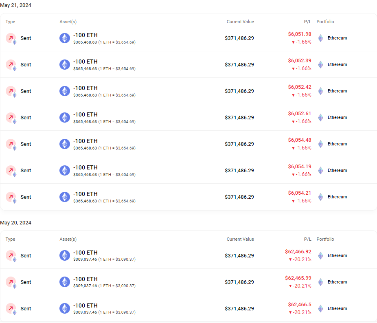Screen dimensions: 377x323
Task: Select the -100 ETH amount in the $6,052.39 row
Action: (x=85, y=62)
